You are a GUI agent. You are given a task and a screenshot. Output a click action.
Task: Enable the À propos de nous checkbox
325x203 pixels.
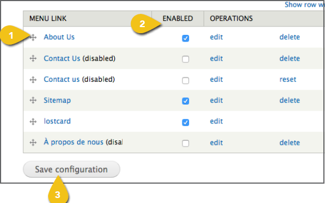186,143
